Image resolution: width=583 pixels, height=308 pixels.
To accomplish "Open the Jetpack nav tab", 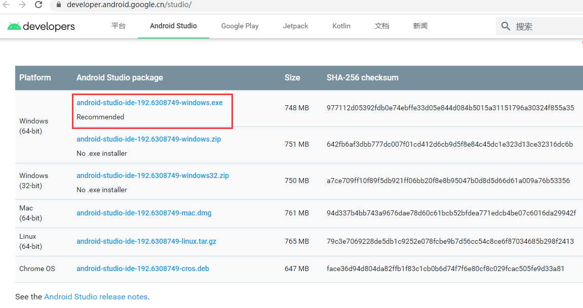I will (296, 26).
